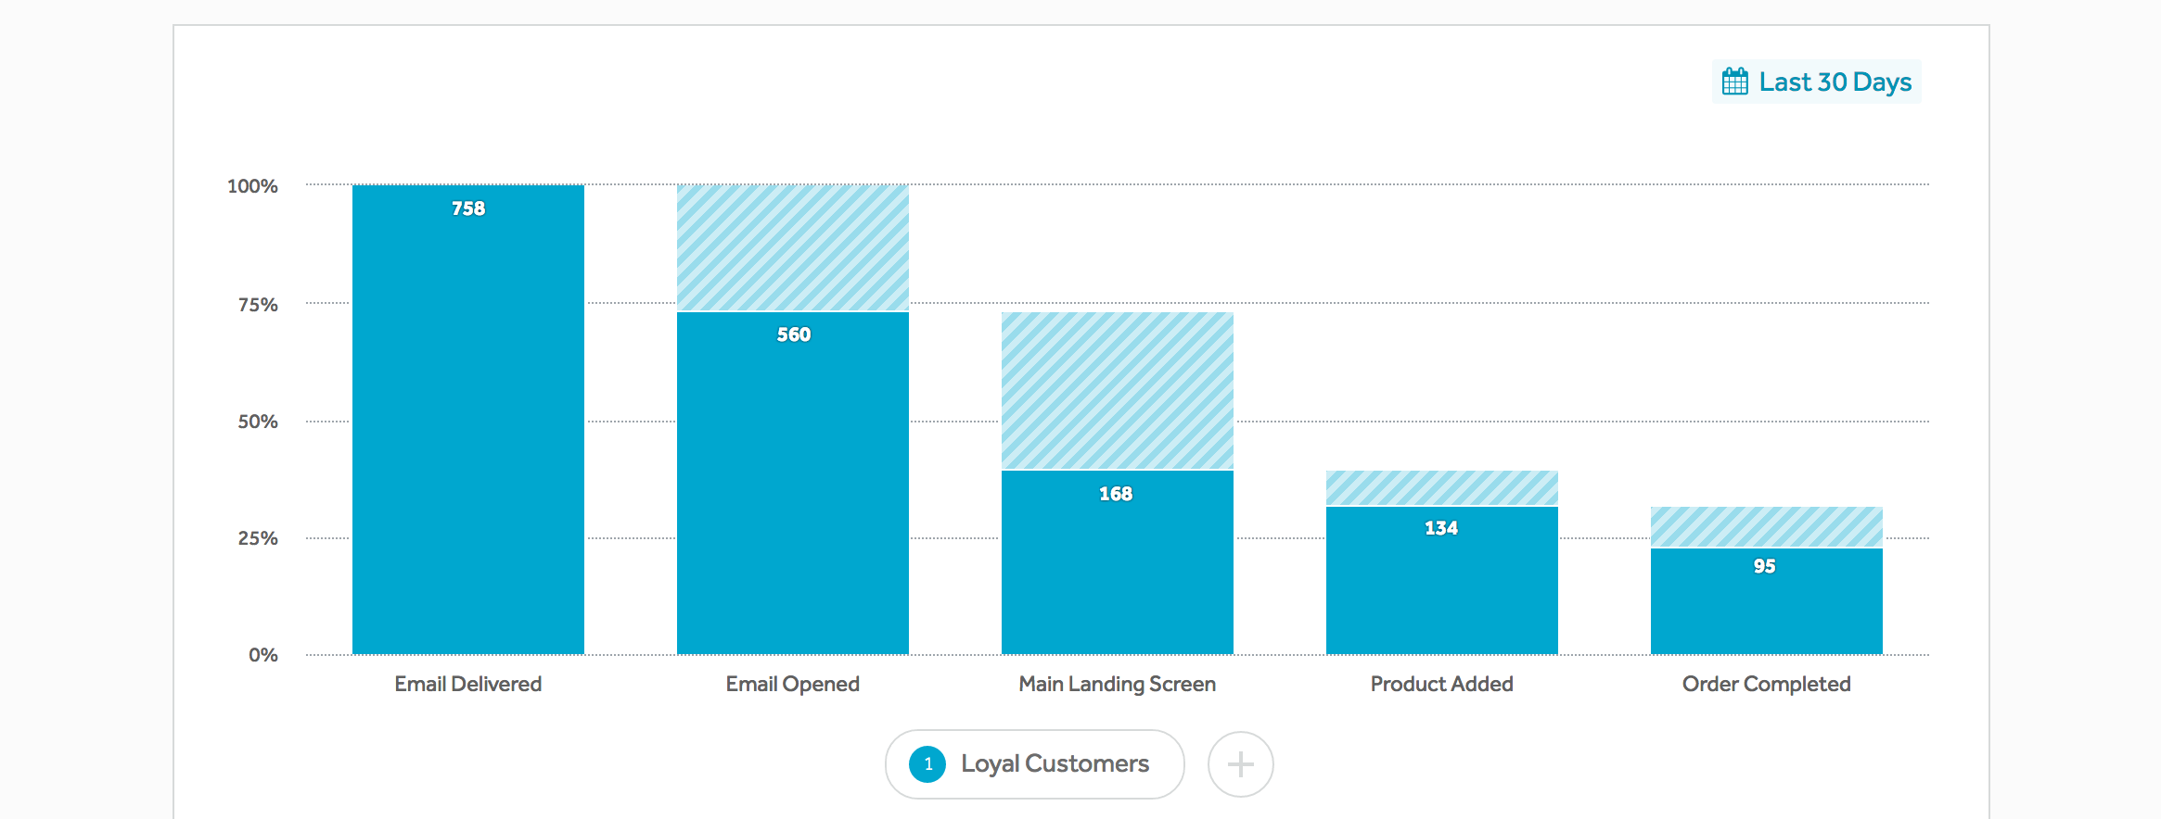The height and width of the screenshot is (819, 2161).
Task: Select striped drop-off section above Main Landing Screen
Action: 1118,391
